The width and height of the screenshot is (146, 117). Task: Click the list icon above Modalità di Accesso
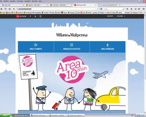[x=72, y=45]
